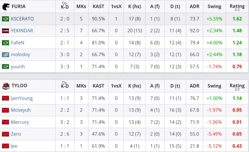Click the Brazil flag beside KSCERATO
Screen dimensions: 249x152
pyautogui.click(x=5, y=19)
